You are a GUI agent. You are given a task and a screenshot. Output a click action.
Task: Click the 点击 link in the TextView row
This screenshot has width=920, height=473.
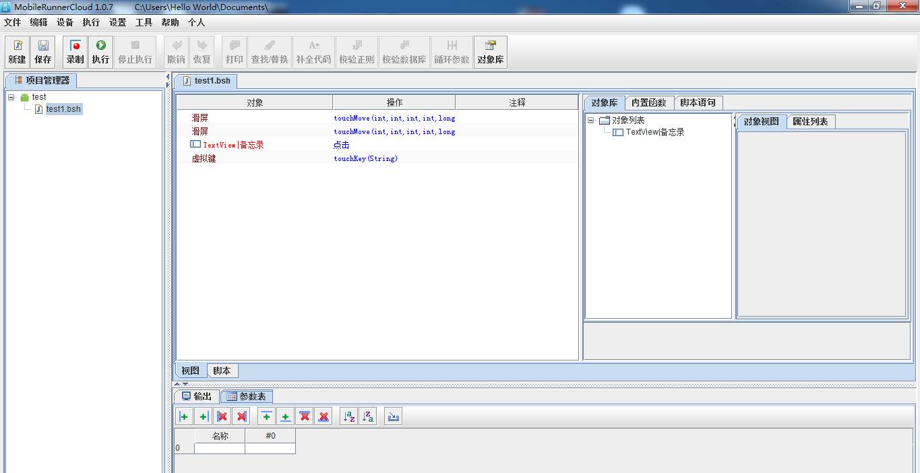tap(341, 144)
